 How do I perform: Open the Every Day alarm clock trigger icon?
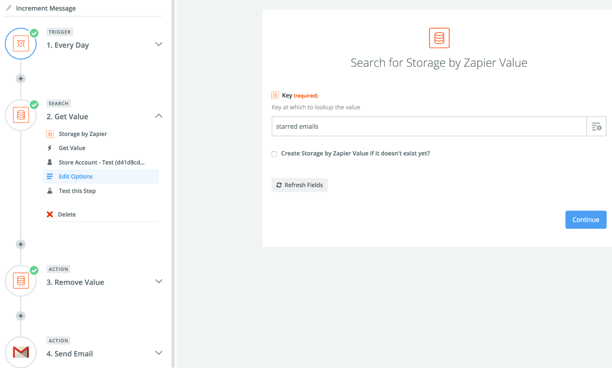pos(21,44)
